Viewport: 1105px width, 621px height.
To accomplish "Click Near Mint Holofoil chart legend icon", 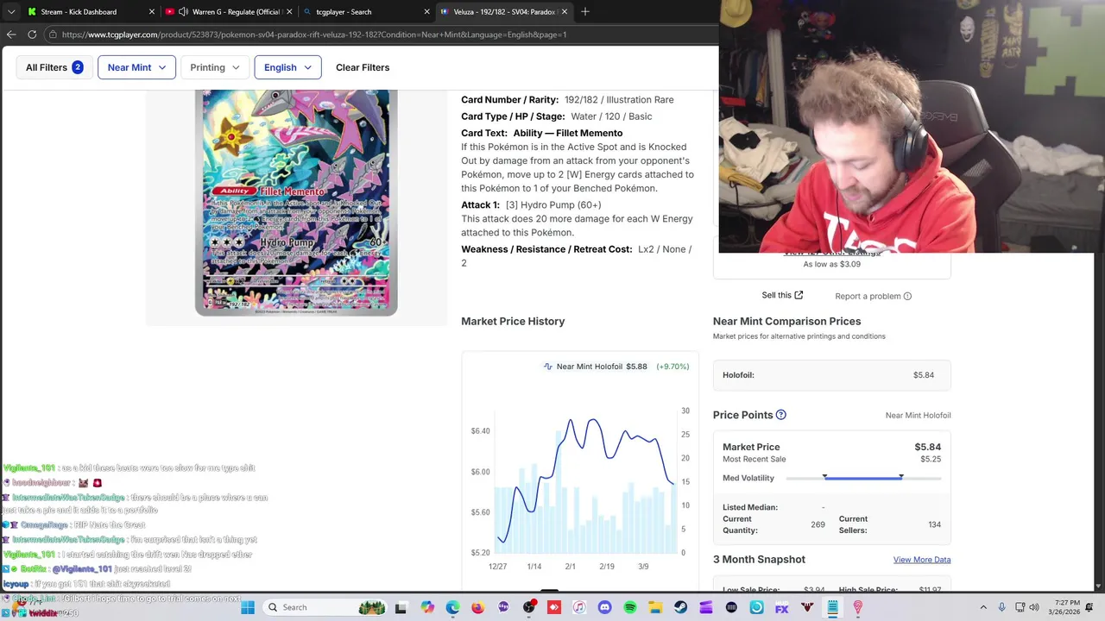I will [x=547, y=367].
